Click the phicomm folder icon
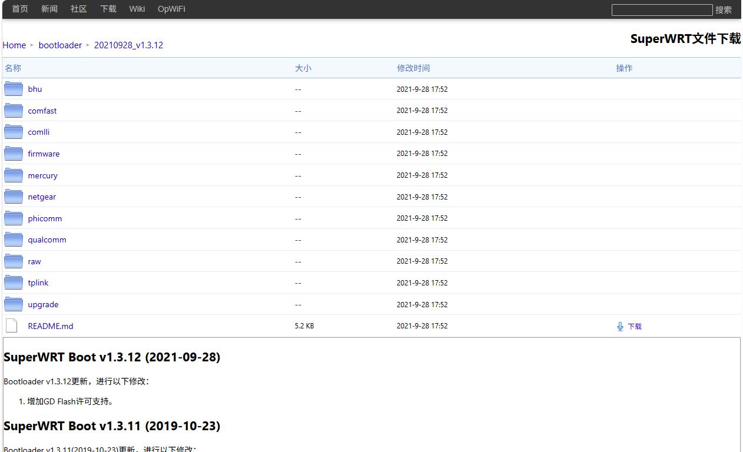 (x=14, y=218)
